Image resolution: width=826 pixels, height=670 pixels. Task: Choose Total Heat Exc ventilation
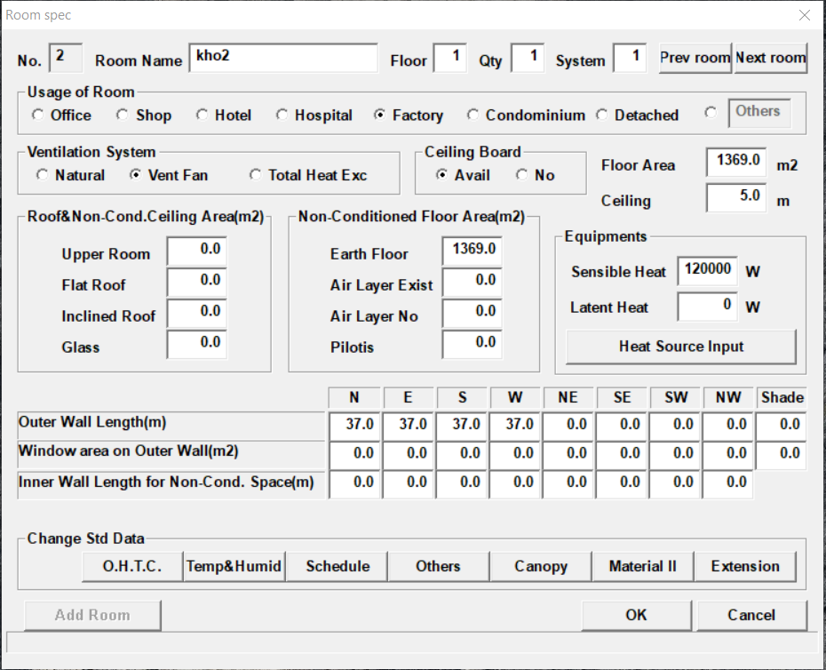point(256,176)
